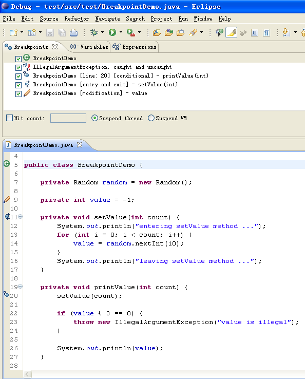Collapse the setValue method at line 11
305x379 pixels.
(x=21, y=217)
